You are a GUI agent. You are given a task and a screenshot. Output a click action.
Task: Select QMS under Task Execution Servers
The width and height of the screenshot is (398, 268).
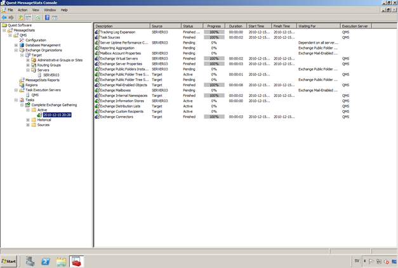pyautogui.click(x=35, y=95)
